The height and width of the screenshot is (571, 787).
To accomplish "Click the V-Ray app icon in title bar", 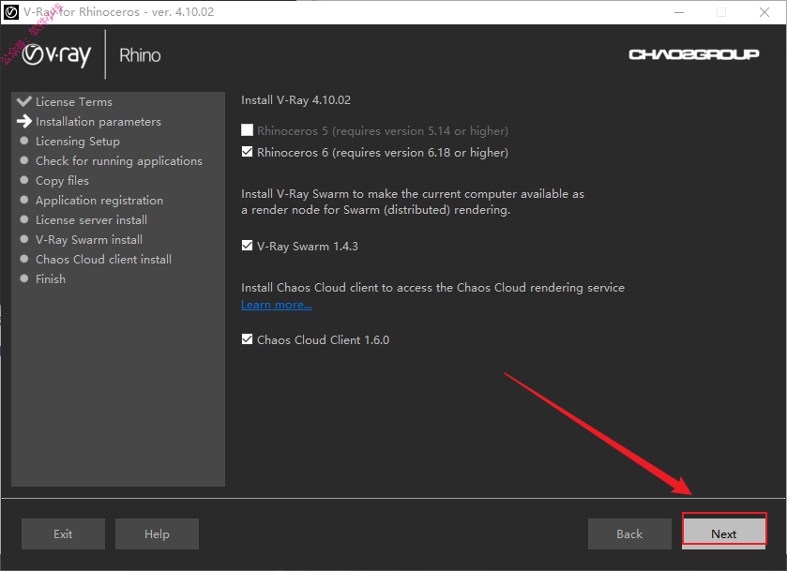I will pyautogui.click(x=11, y=12).
